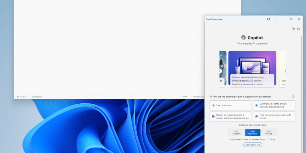
Task: Choose Summarize benefits of high-intensity interval training
Action: [x=274, y=105]
